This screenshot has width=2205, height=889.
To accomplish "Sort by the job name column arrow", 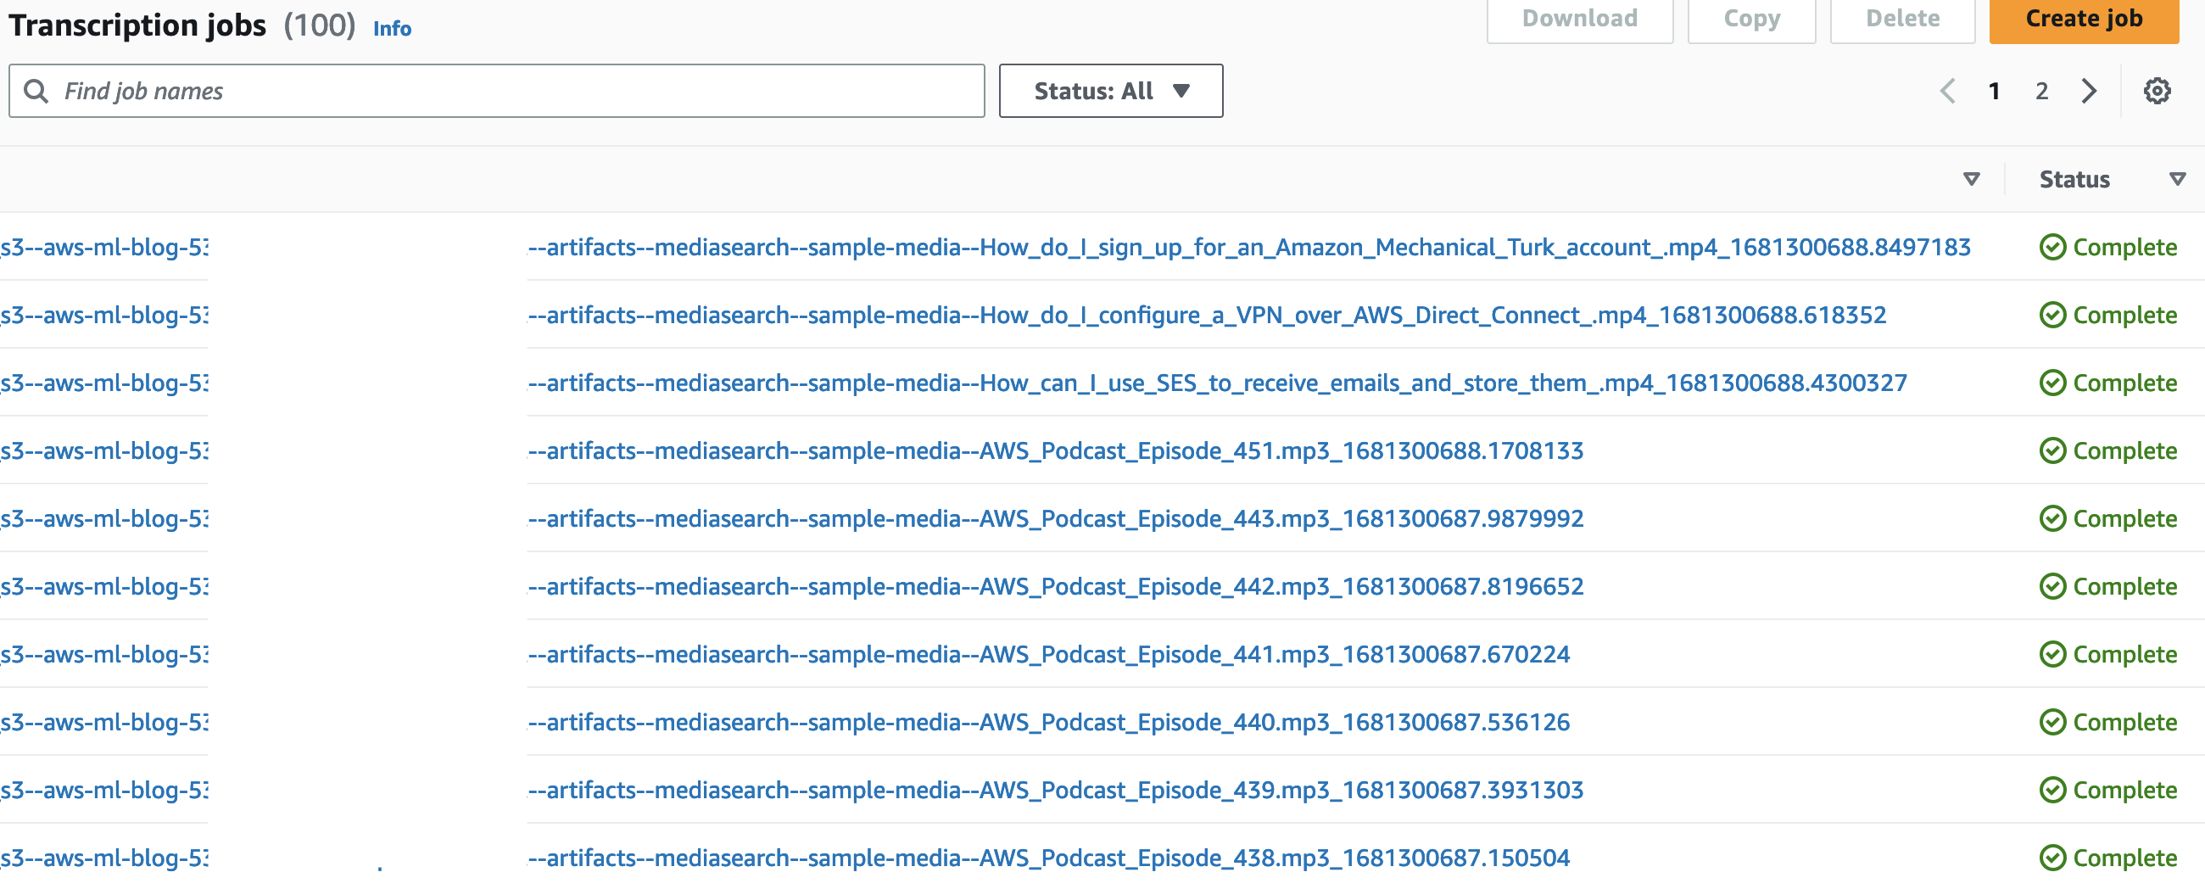I will click(1971, 179).
